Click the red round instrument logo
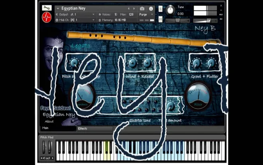Viewport: 263px width, 165px height. tap(47, 17)
